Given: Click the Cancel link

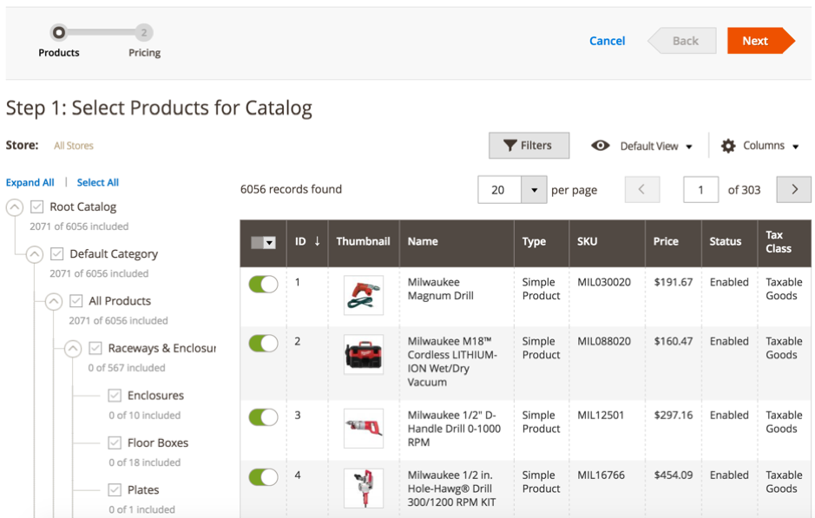Looking at the screenshot, I should 607,41.
